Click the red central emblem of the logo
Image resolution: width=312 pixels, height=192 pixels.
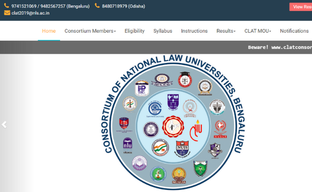pyautogui.click(x=172, y=127)
